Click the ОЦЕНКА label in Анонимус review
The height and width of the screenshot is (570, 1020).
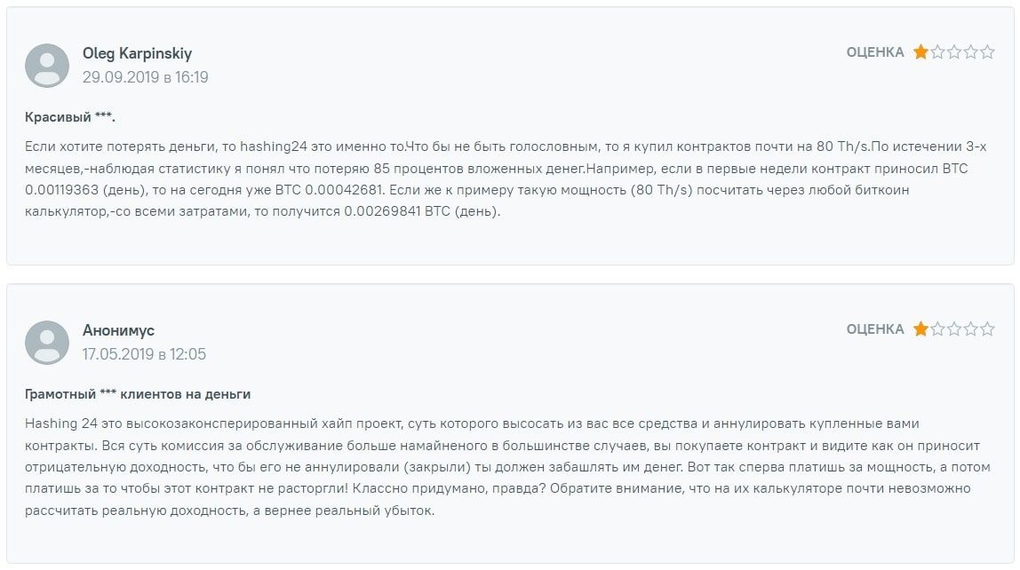coord(875,329)
